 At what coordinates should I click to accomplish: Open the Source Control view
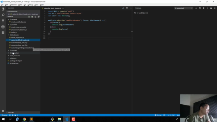(3, 21)
